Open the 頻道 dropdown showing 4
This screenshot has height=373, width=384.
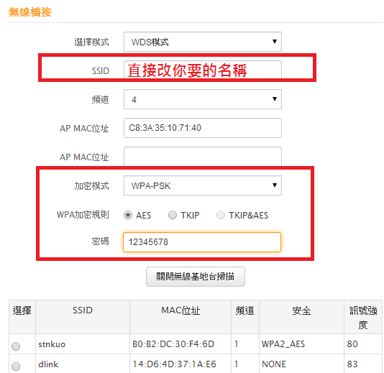tap(203, 99)
